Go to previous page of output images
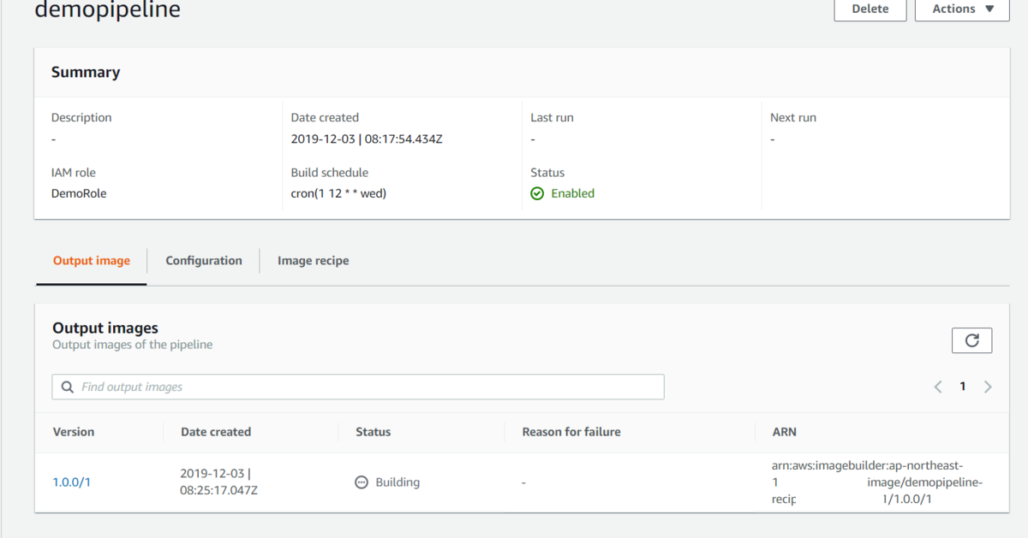 pyautogui.click(x=938, y=387)
